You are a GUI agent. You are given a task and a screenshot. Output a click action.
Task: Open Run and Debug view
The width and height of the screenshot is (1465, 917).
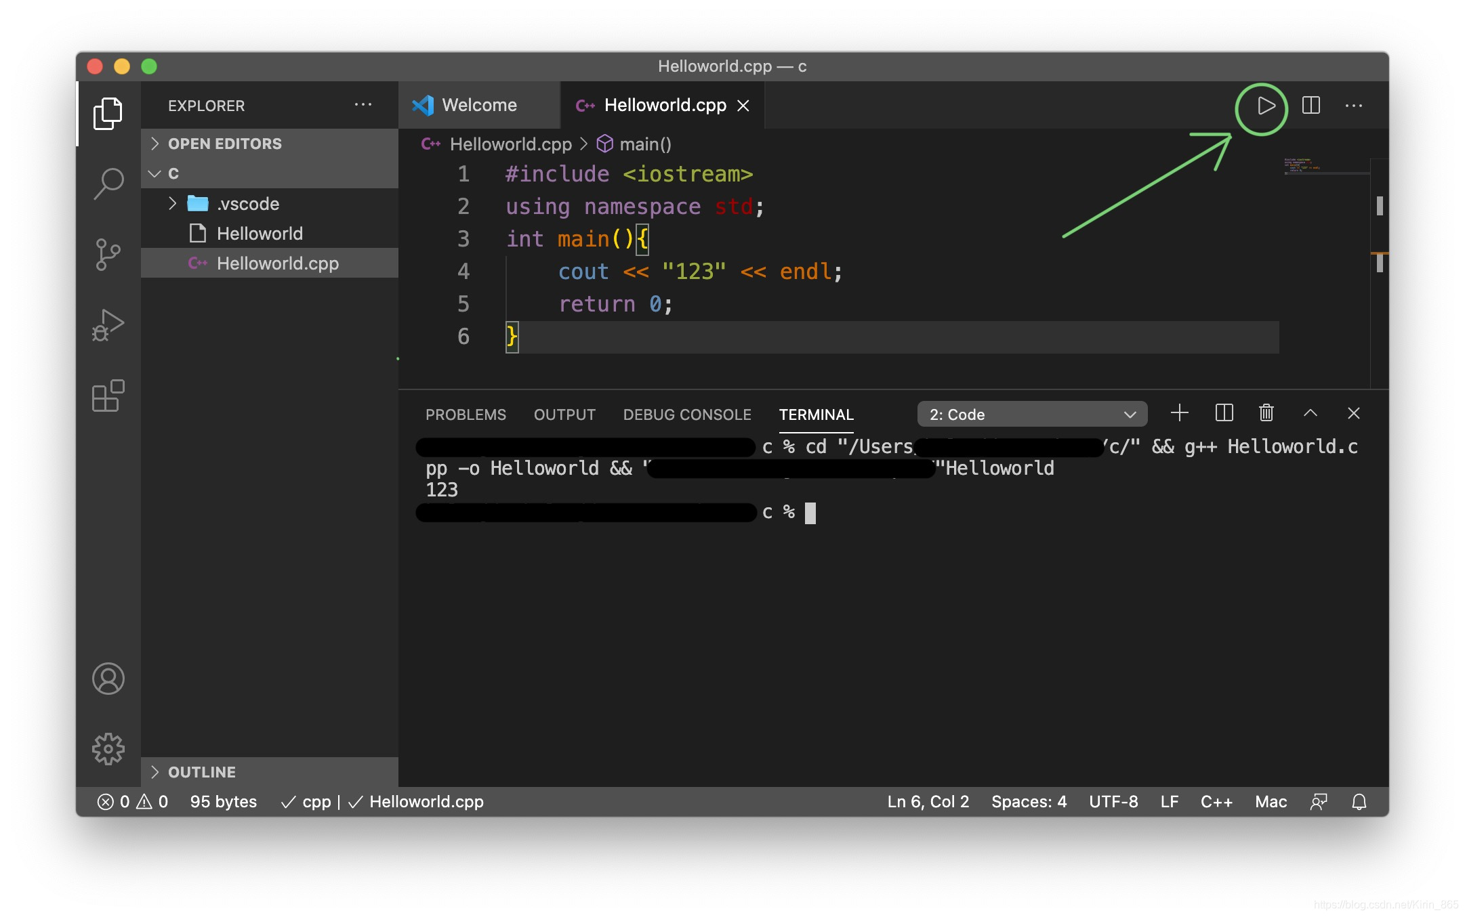click(x=108, y=325)
